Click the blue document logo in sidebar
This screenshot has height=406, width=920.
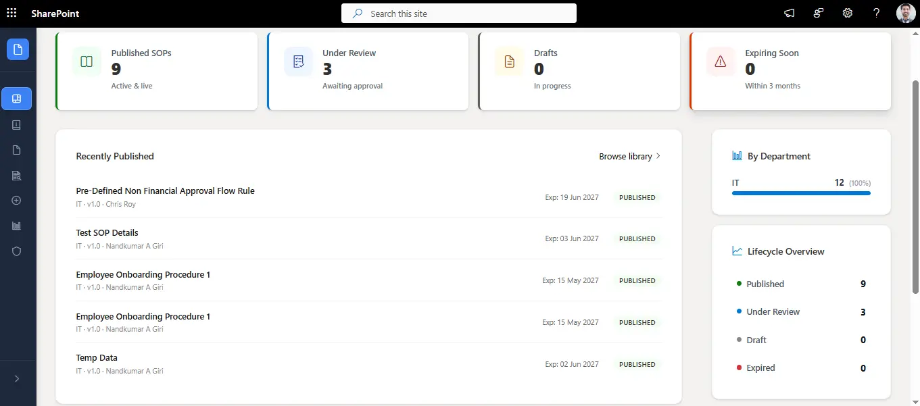pos(18,49)
